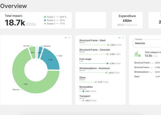The image size is (161, 115).
Task: Click the '516.7 tCO2e' value in list
Action: click(x=91, y=91)
